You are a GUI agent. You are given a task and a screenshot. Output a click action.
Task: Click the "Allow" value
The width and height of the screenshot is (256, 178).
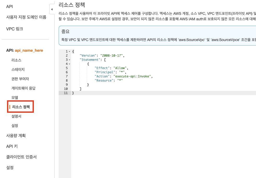click(120, 68)
